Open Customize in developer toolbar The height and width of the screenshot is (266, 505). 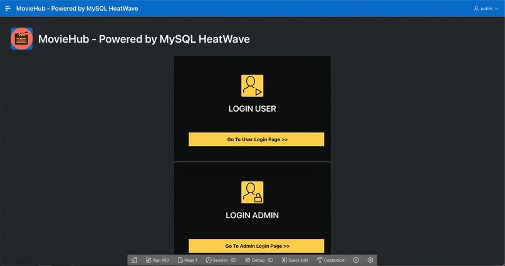pyautogui.click(x=331, y=260)
